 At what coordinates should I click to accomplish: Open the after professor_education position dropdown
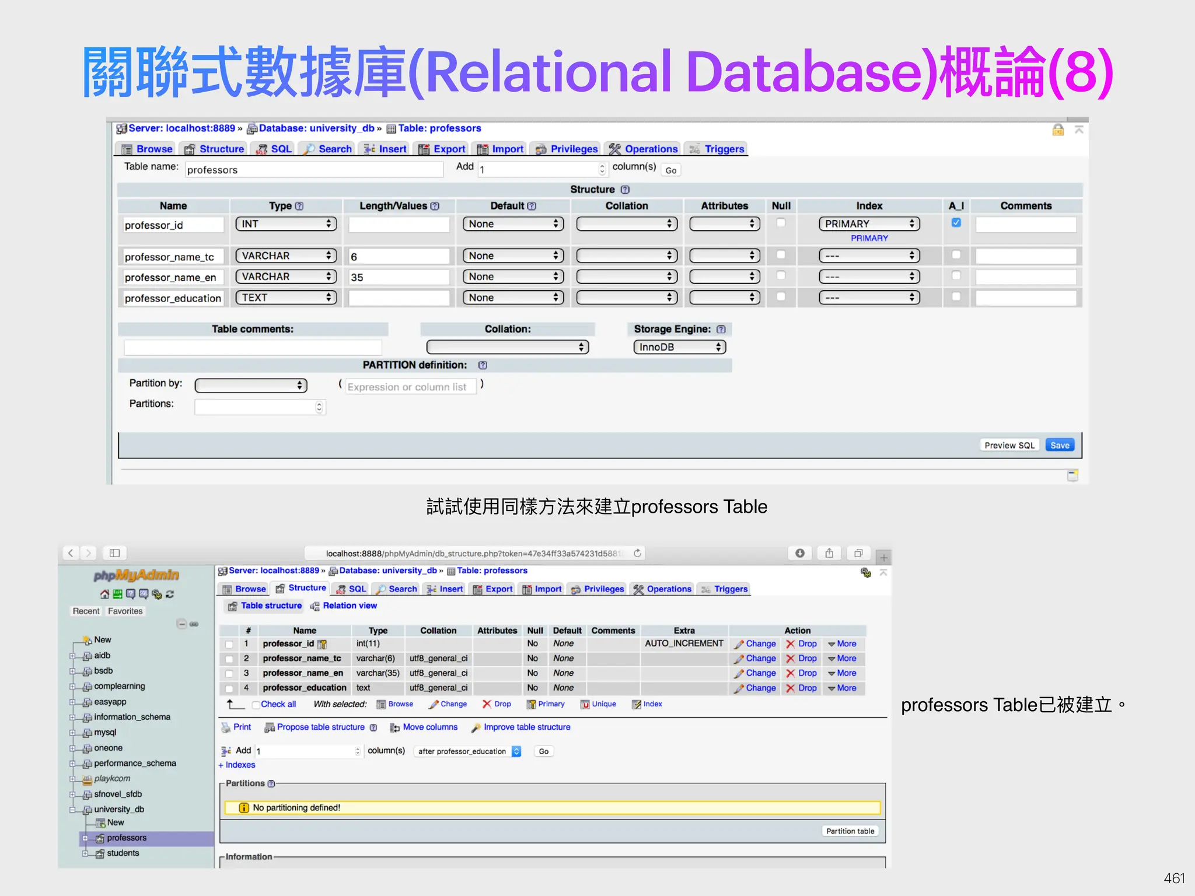pos(468,751)
